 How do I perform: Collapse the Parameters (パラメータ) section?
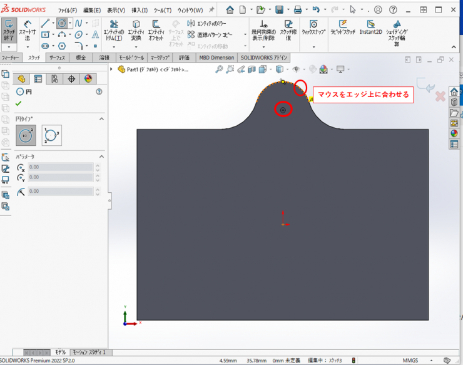[101, 157]
